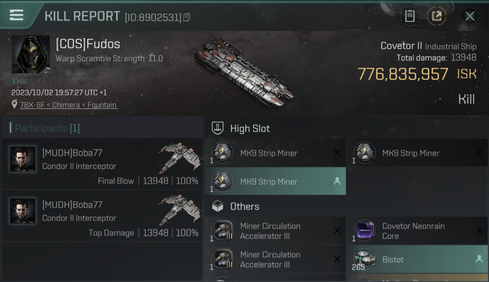View Fudos victim portrait
The height and width of the screenshot is (282, 489).
coord(30,55)
